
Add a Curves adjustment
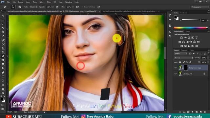(189, 38)
